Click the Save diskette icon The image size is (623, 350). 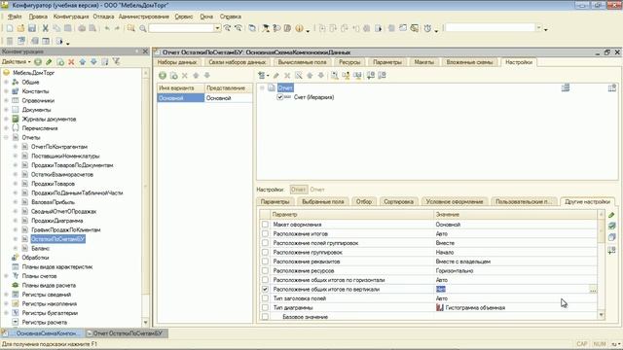click(x=32, y=28)
